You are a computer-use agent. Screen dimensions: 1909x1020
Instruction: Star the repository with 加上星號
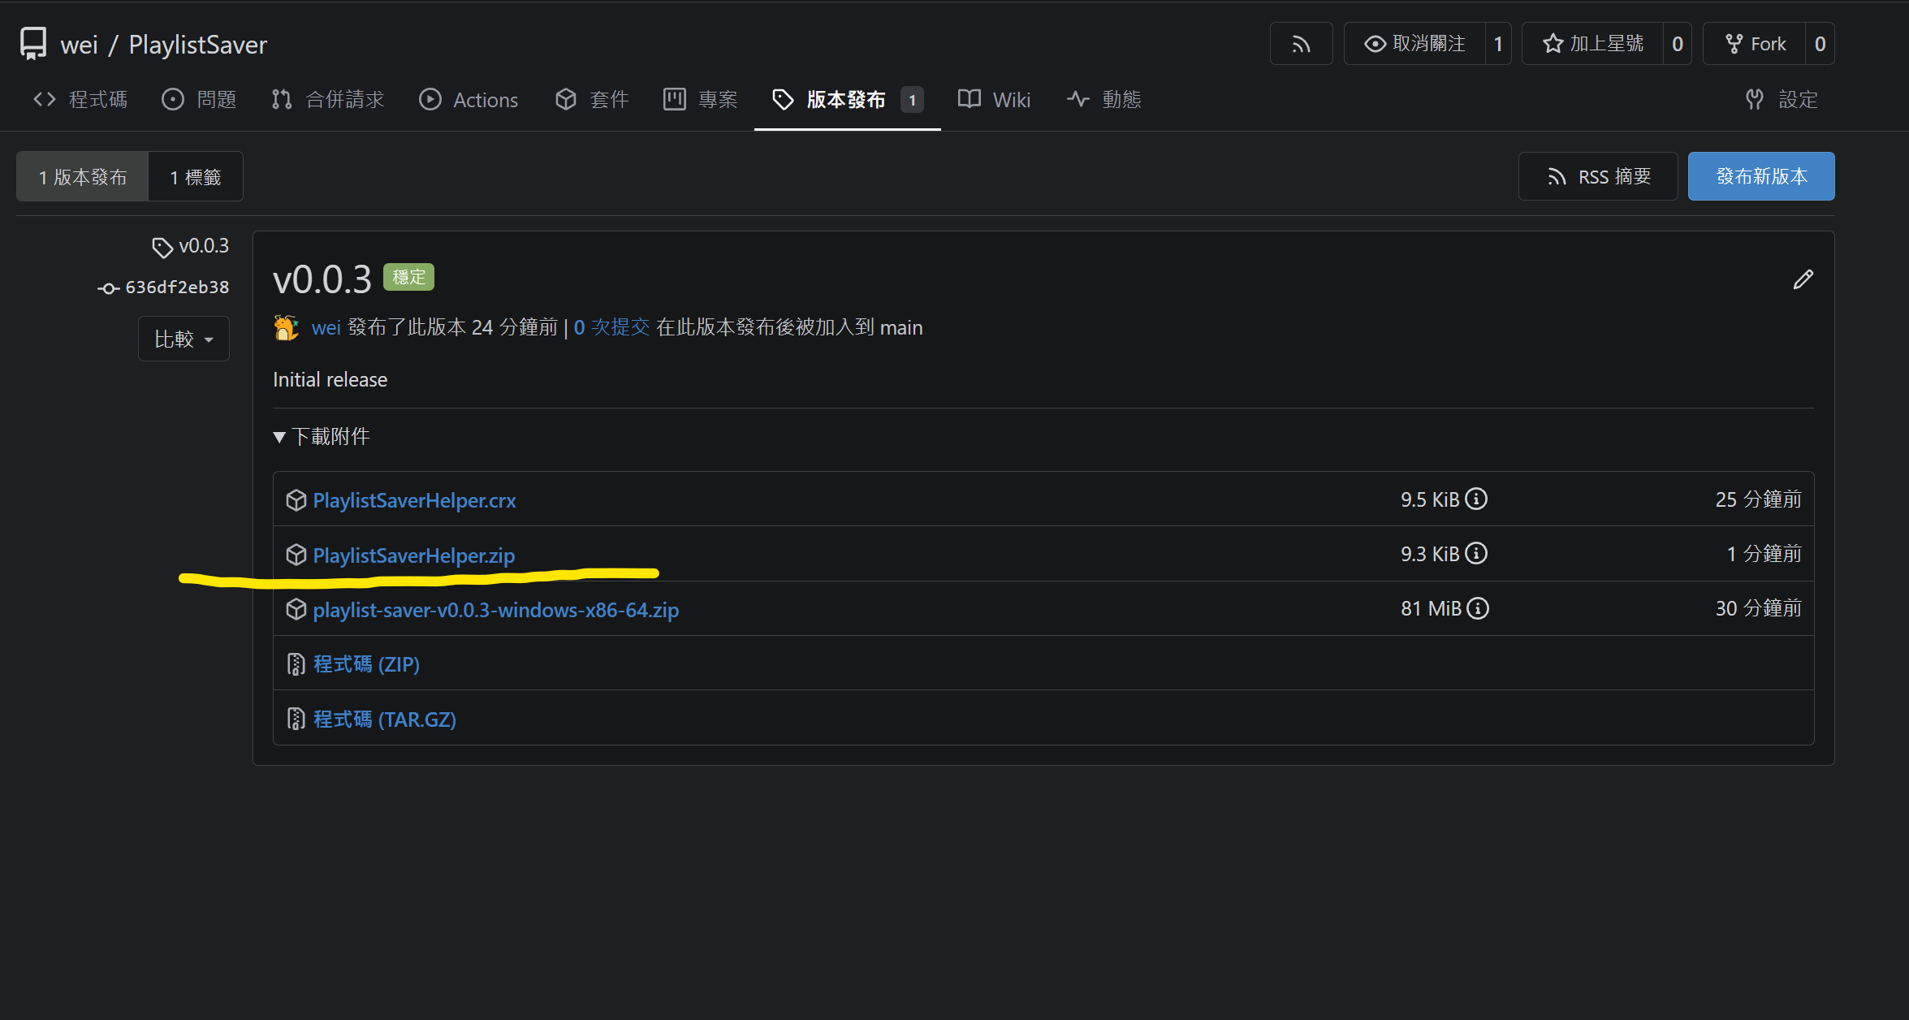(1592, 44)
